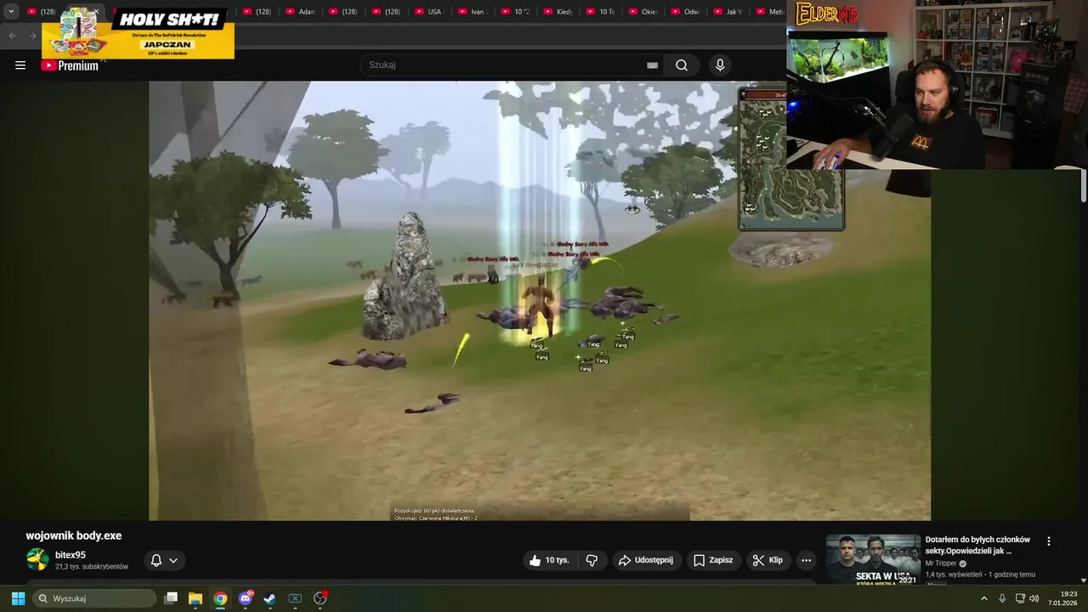Screen dimensions: 1088x612
Task: Like the video (10 tys.)
Action: click(549, 560)
